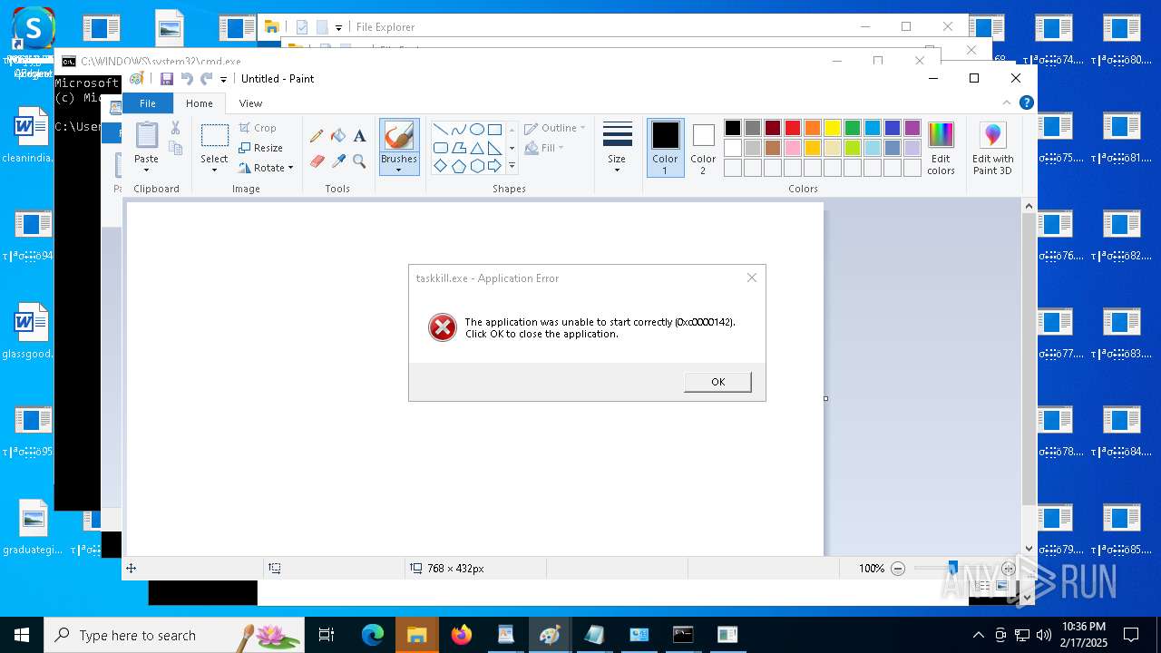Click the Task View taskbar icon
Image resolution: width=1161 pixels, height=653 pixels.
[327, 635]
